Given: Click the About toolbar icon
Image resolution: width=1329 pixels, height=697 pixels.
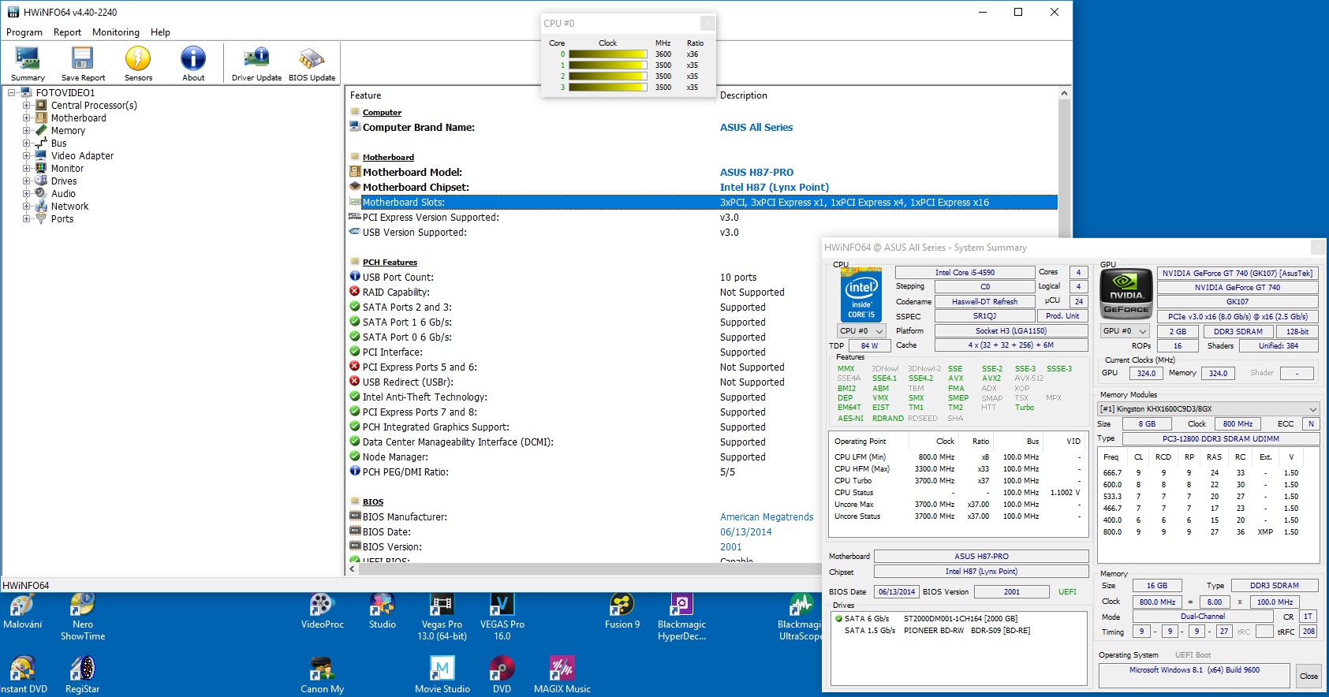Looking at the screenshot, I should pos(193,63).
